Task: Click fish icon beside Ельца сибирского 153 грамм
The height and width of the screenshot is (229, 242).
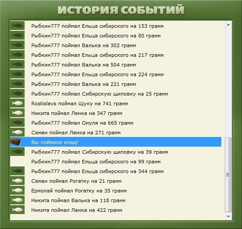Action: [18, 26]
